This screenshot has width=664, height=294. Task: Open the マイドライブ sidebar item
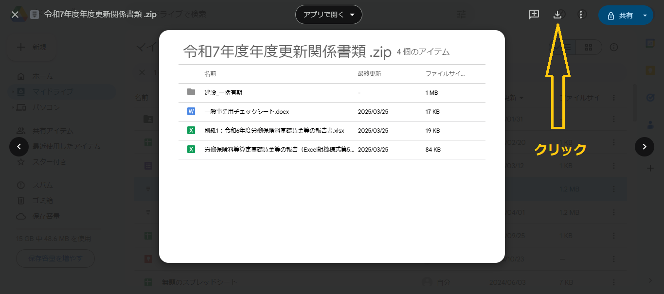62,92
